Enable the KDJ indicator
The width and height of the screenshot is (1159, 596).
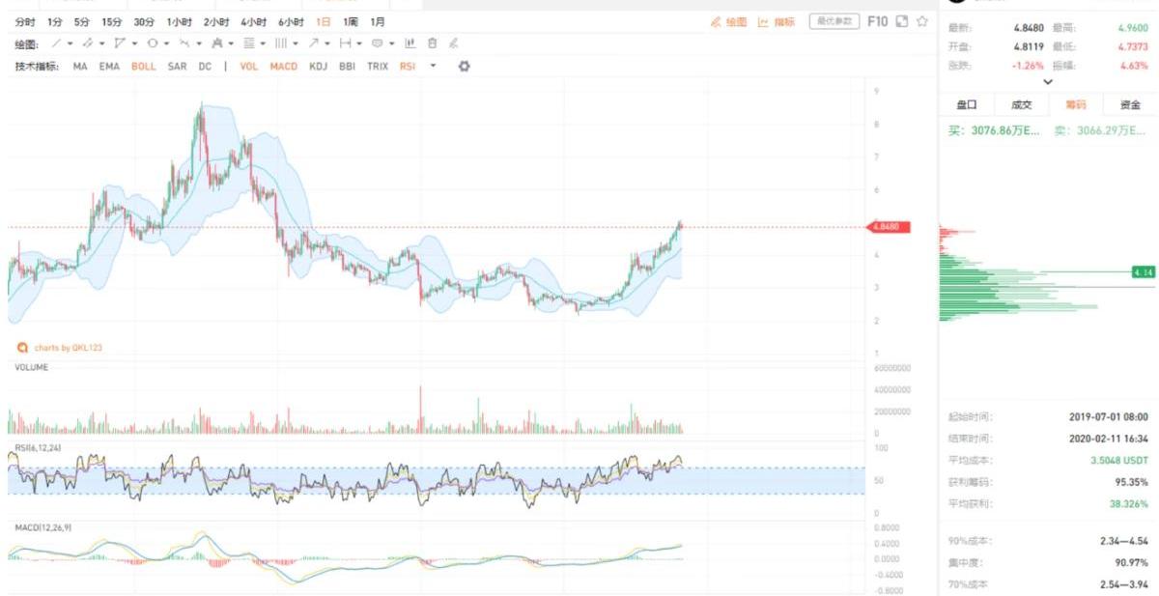pyautogui.click(x=318, y=67)
